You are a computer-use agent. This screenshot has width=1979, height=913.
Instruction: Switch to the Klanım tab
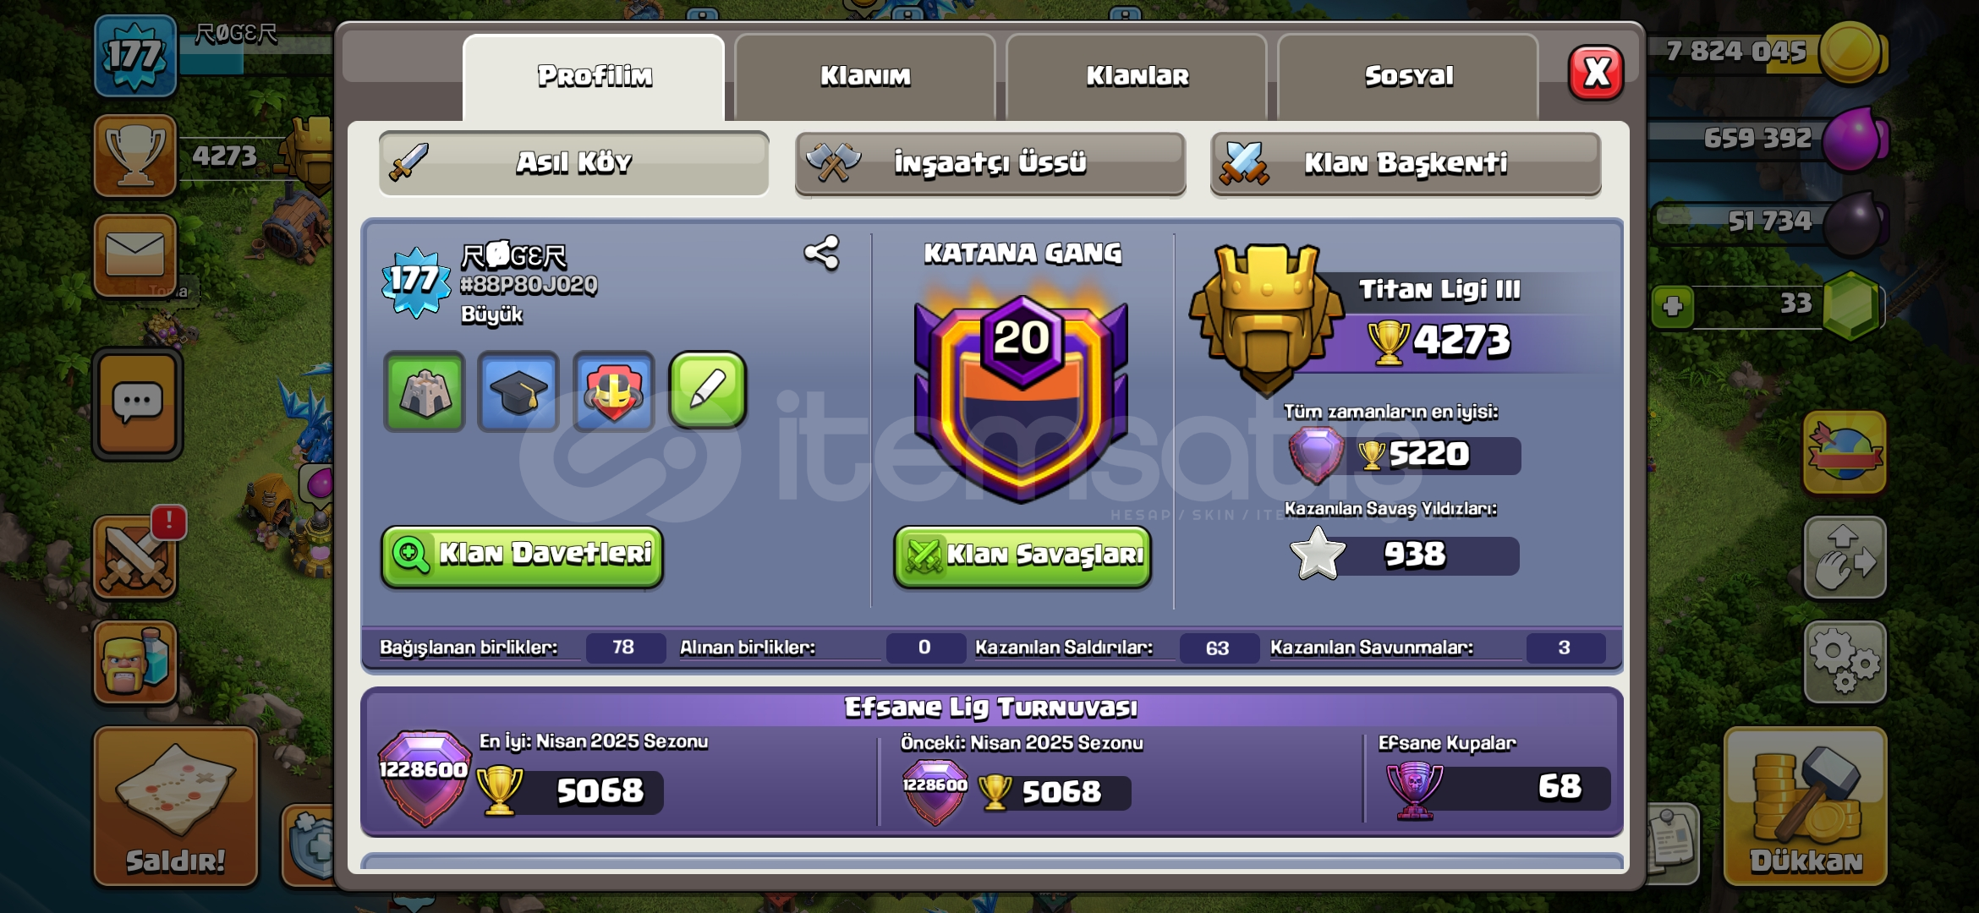[x=865, y=77]
